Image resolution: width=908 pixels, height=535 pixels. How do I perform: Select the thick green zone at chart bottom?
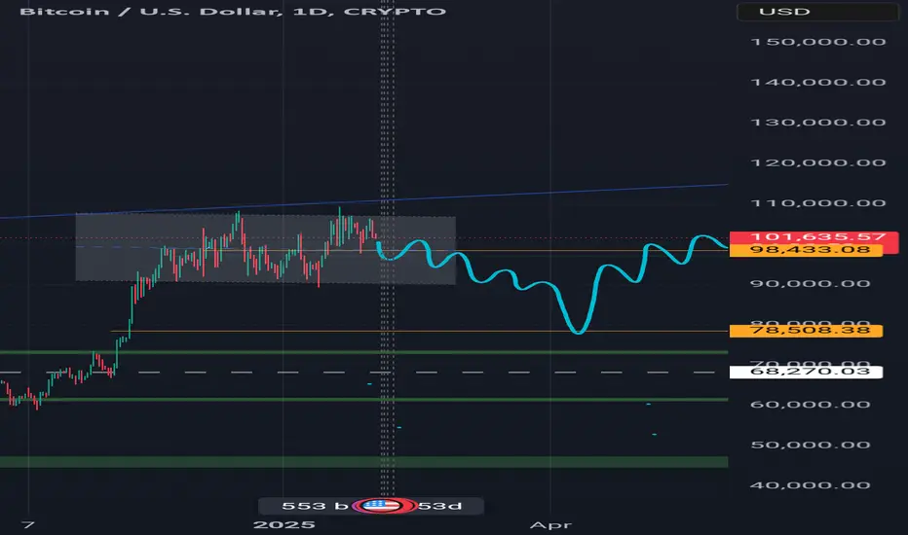click(363, 461)
